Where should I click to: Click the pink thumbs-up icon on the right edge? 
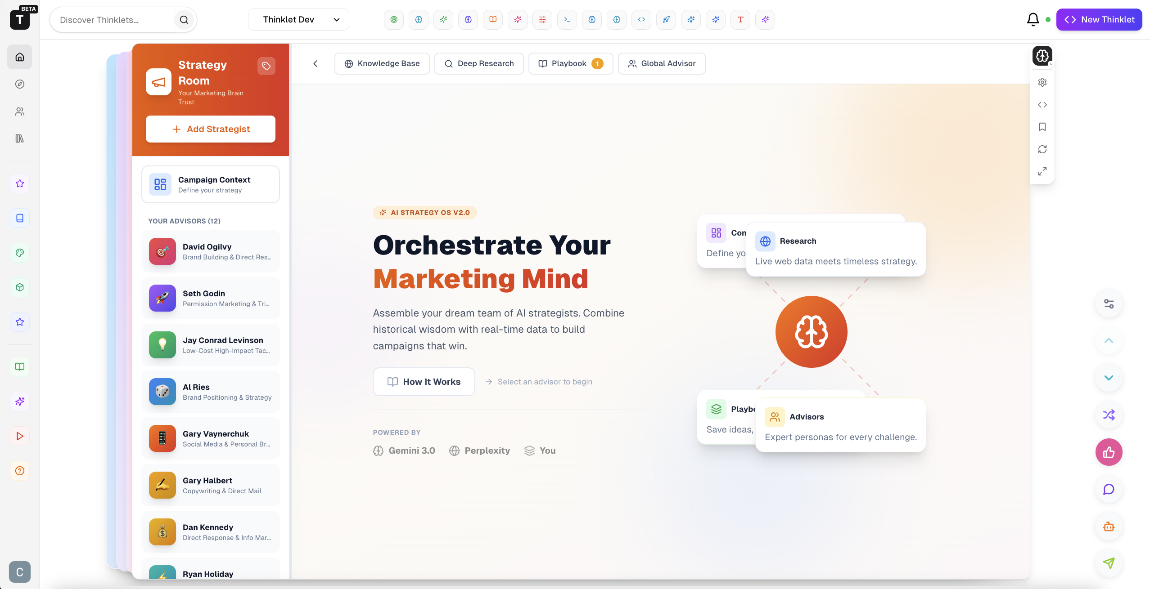(x=1109, y=452)
